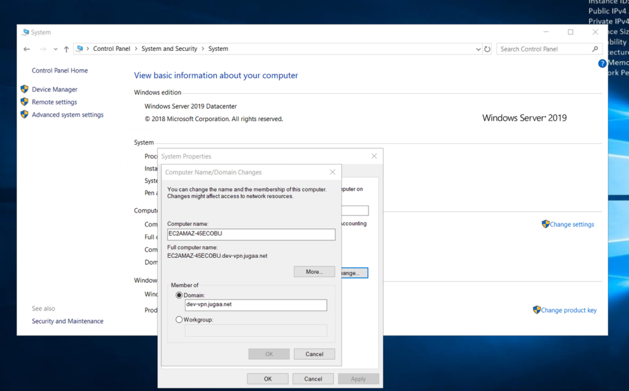The height and width of the screenshot is (391, 629).
Task: Click the Control Panel icon in the address bar
Action: coord(81,48)
